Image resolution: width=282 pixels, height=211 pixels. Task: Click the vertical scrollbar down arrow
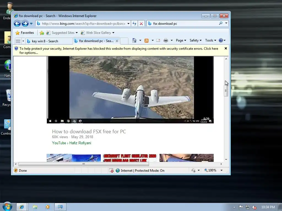pyautogui.click(x=226, y=159)
